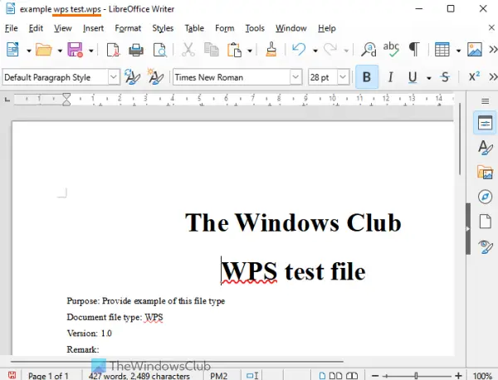
Task: Toggle Bold formatting
Action: pos(367,77)
